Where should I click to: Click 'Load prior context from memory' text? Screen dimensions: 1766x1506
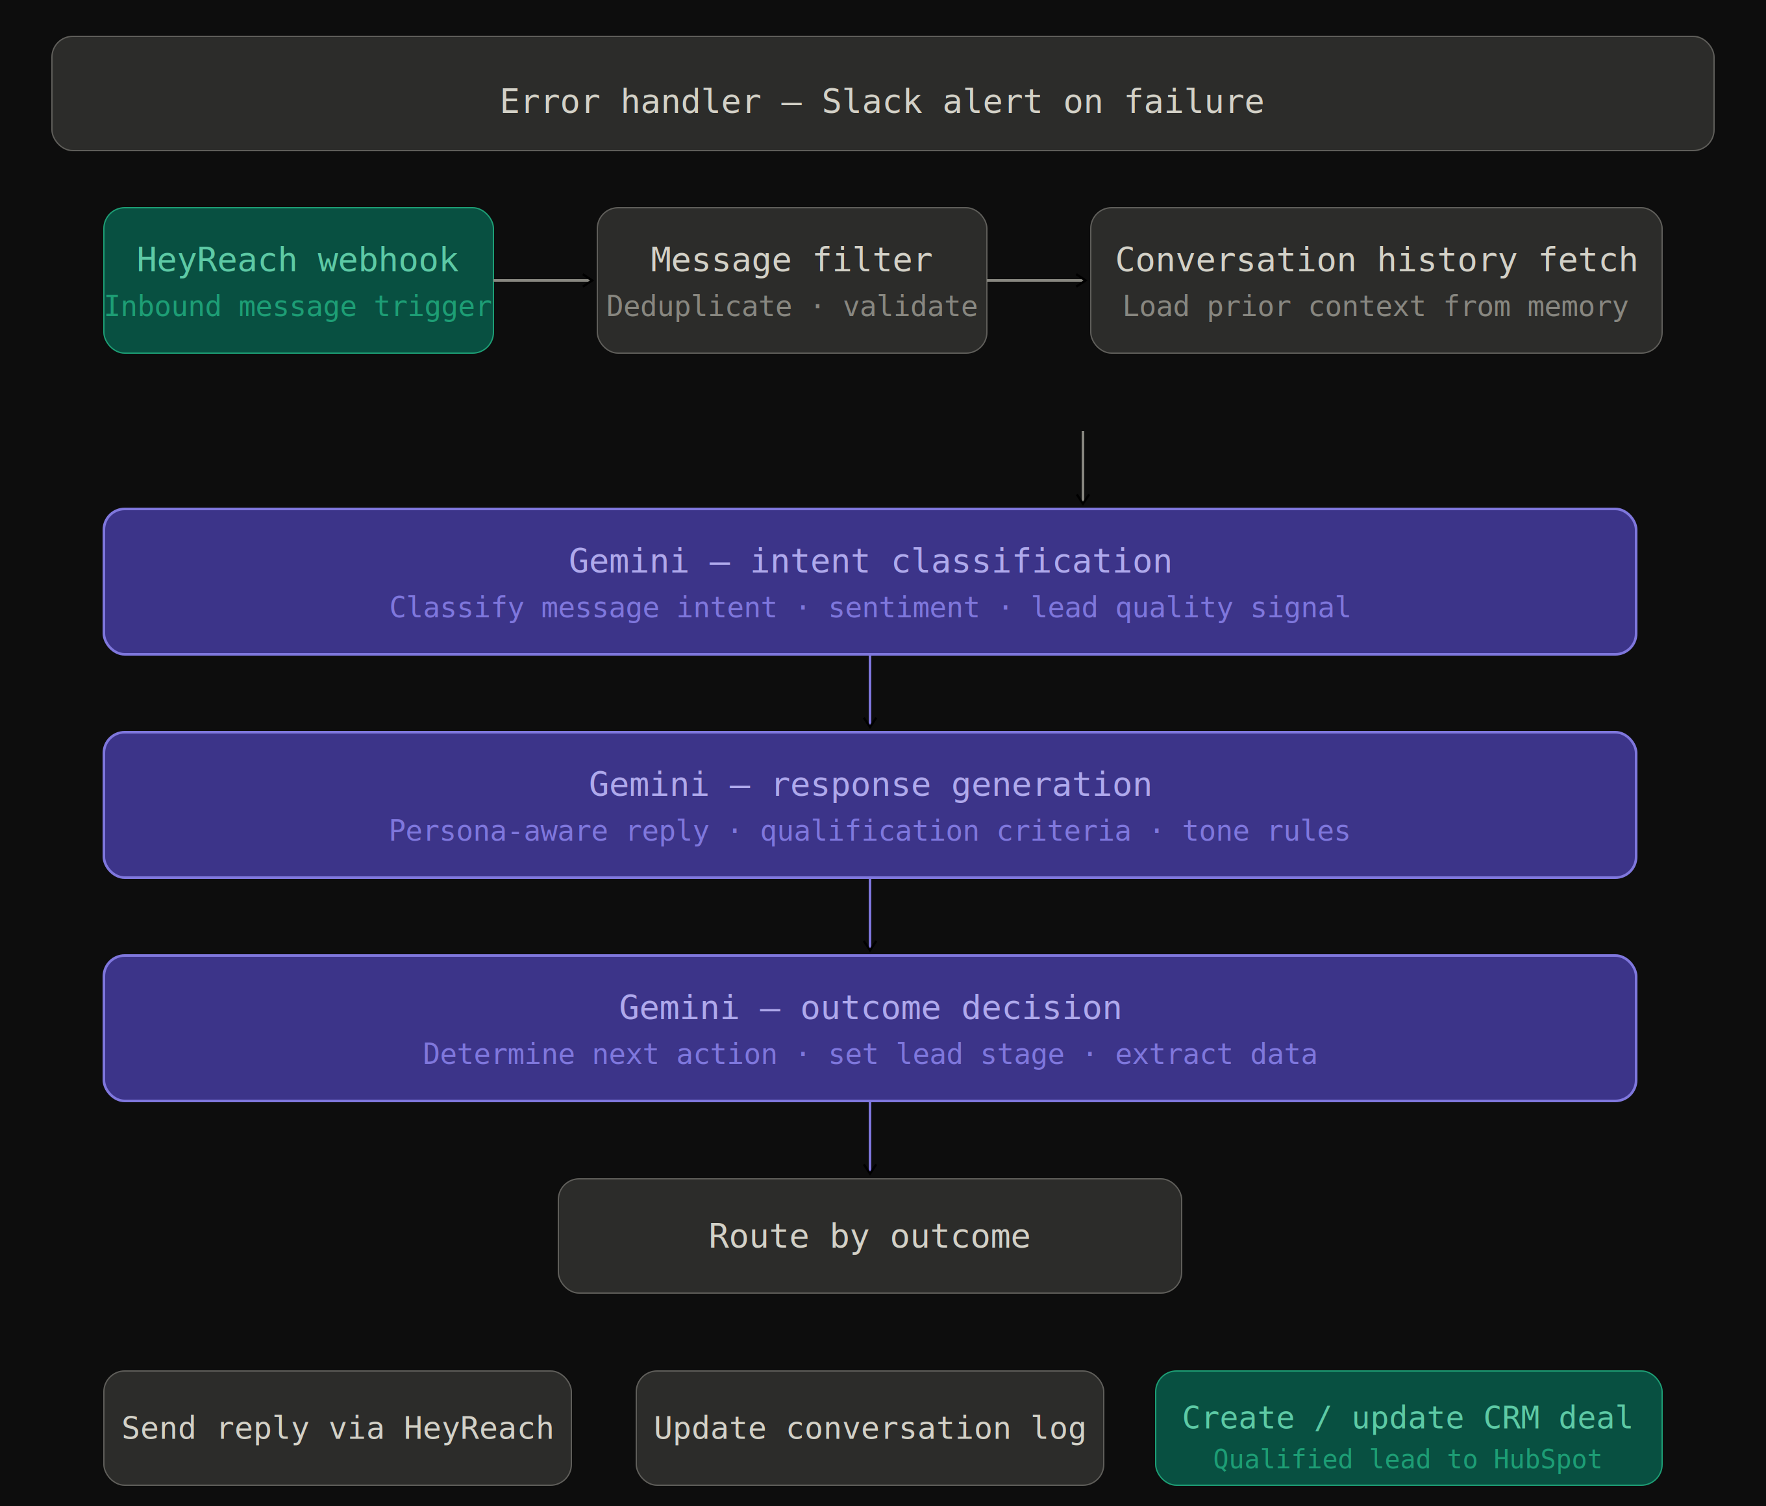pyautogui.click(x=1376, y=307)
